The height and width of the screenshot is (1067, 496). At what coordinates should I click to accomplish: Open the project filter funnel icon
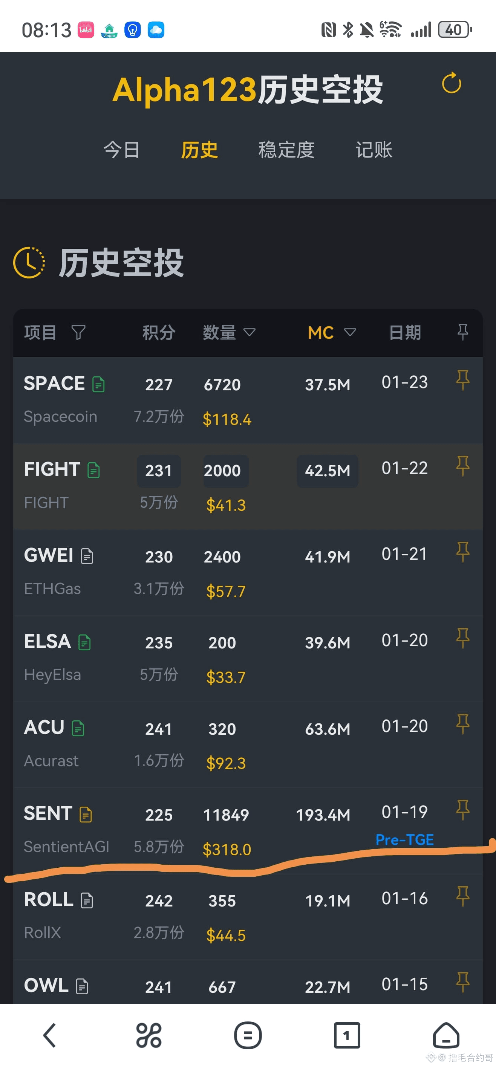pyautogui.click(x=78, y=332)
